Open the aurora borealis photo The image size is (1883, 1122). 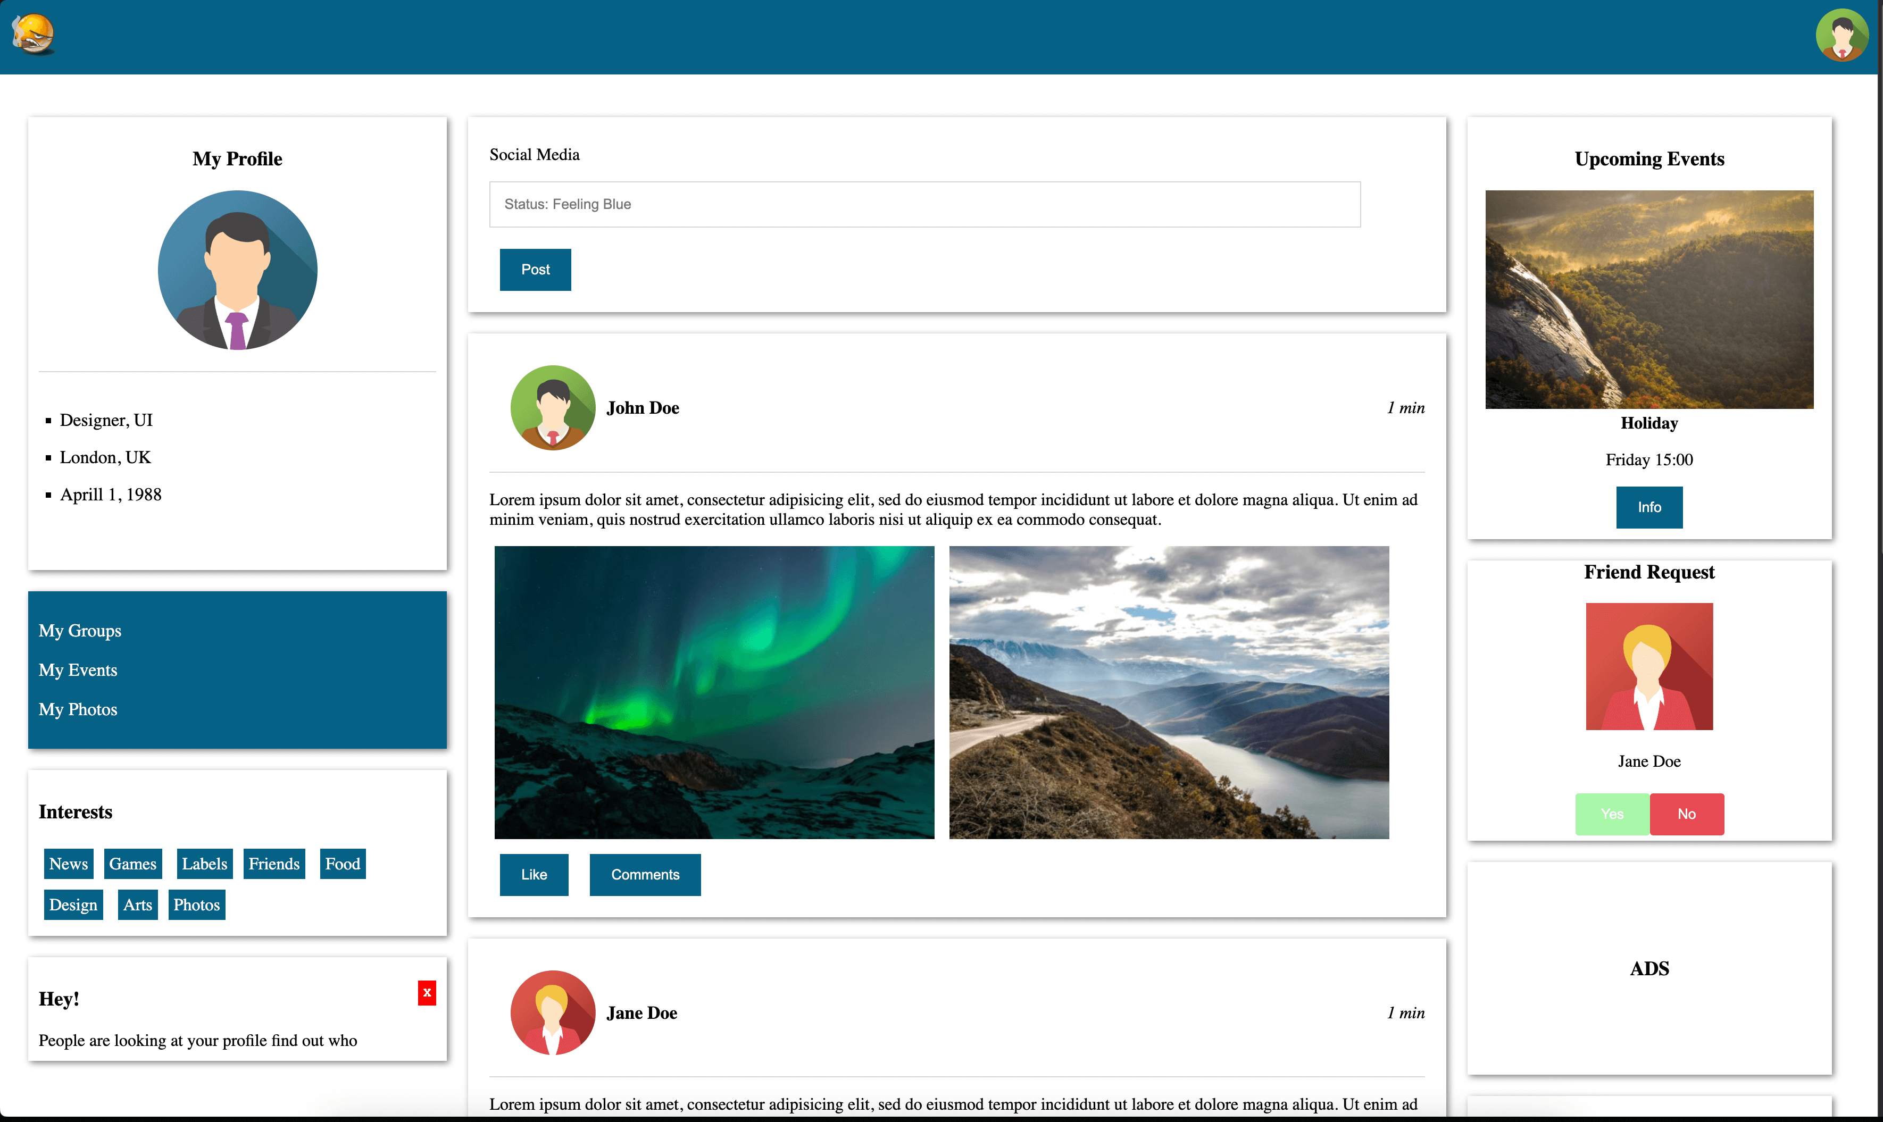point(714,692)
